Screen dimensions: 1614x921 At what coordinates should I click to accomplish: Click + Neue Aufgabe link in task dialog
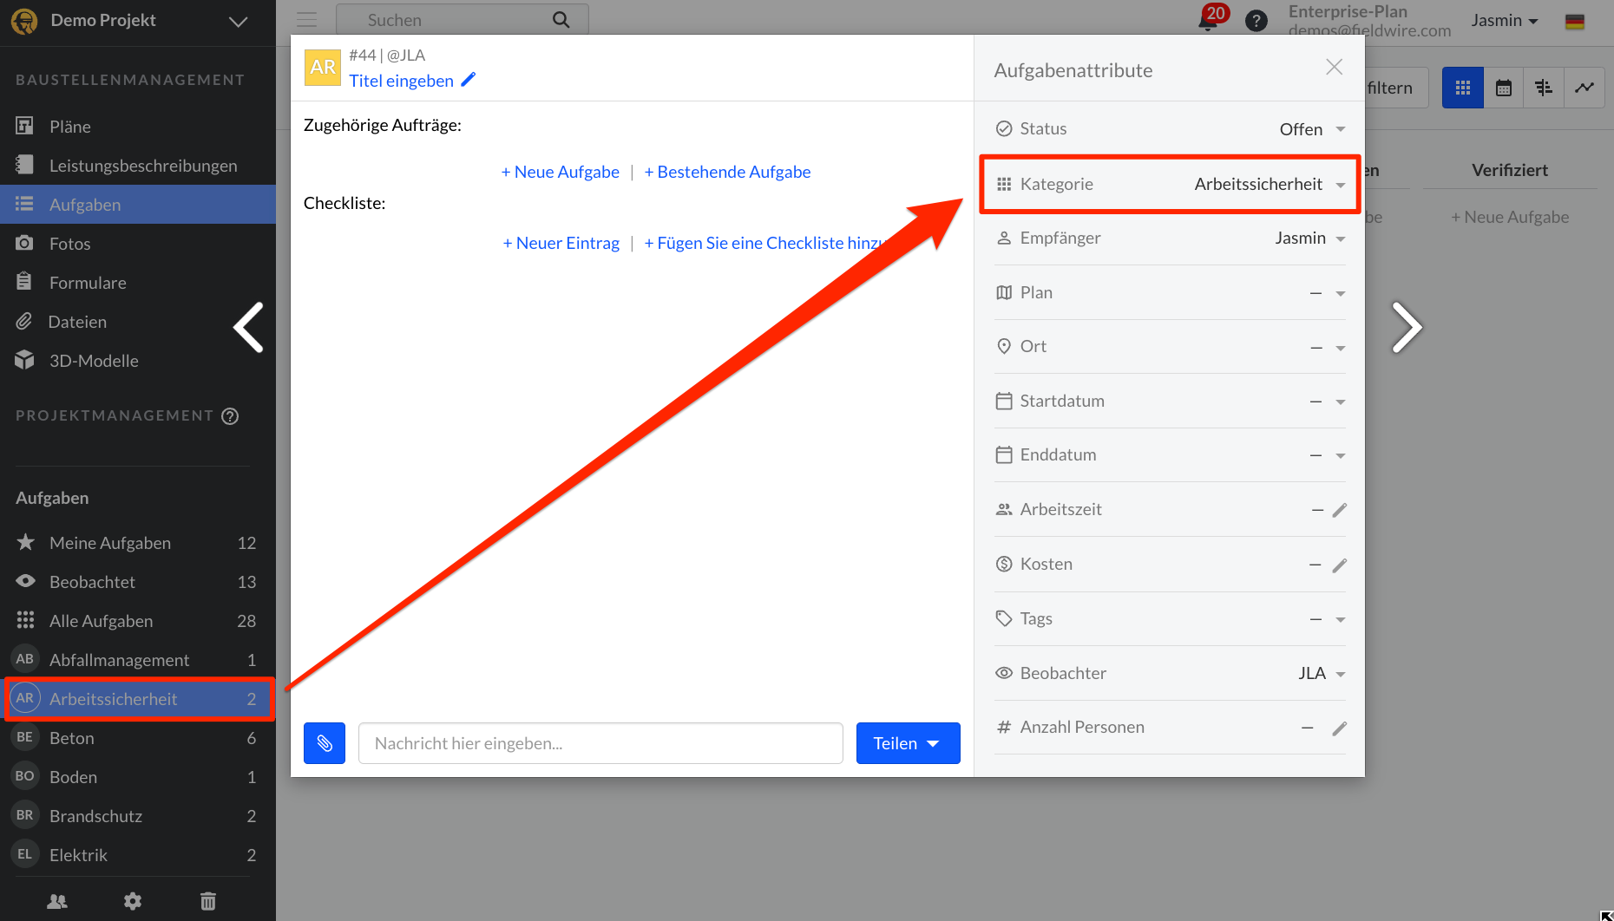(561, 172)
